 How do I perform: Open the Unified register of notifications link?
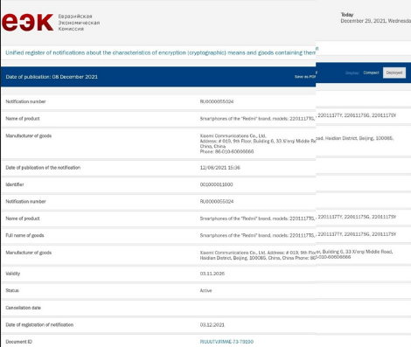pos(161,52)
